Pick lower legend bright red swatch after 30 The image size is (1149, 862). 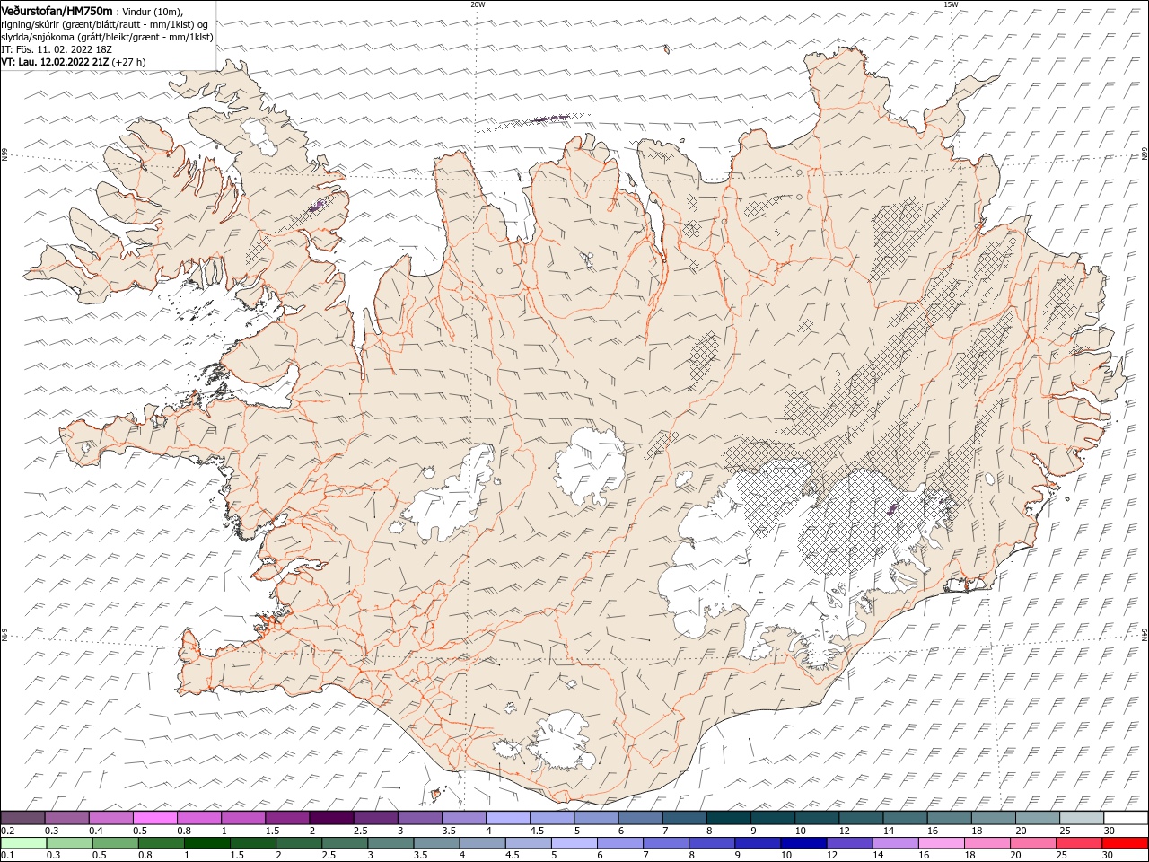pos(1126,843)
